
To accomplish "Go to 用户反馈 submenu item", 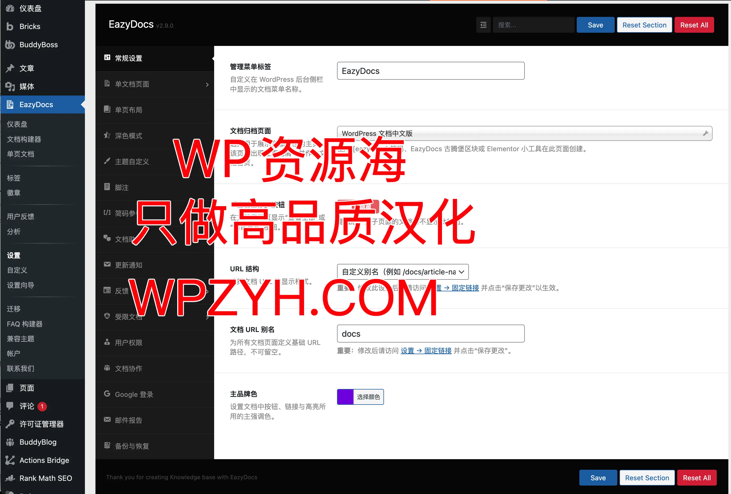I will point(21,216).
